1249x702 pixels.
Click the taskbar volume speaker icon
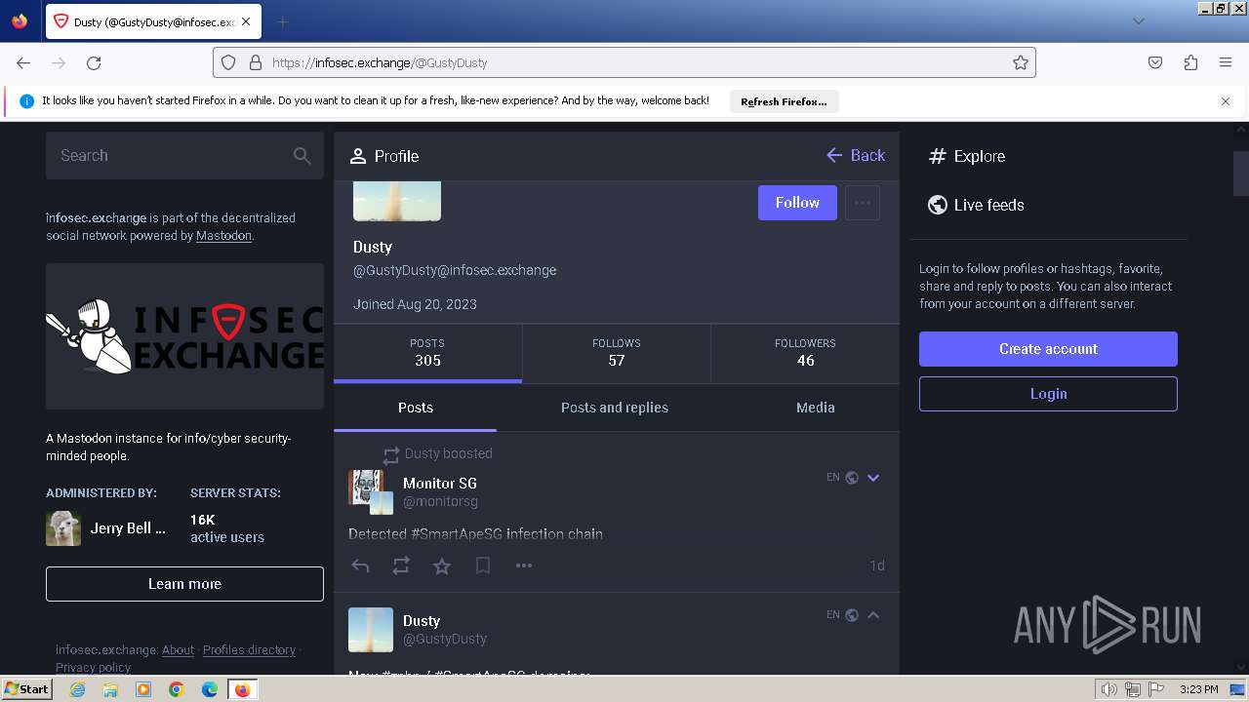pos(1109,689)
